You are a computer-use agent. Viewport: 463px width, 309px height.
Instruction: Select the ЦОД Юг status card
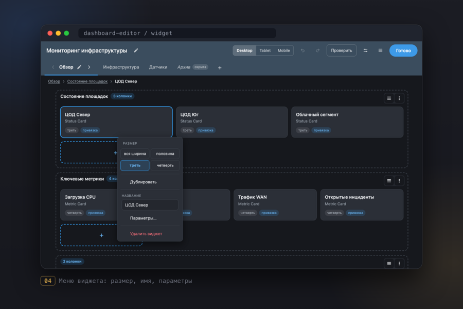232,122
